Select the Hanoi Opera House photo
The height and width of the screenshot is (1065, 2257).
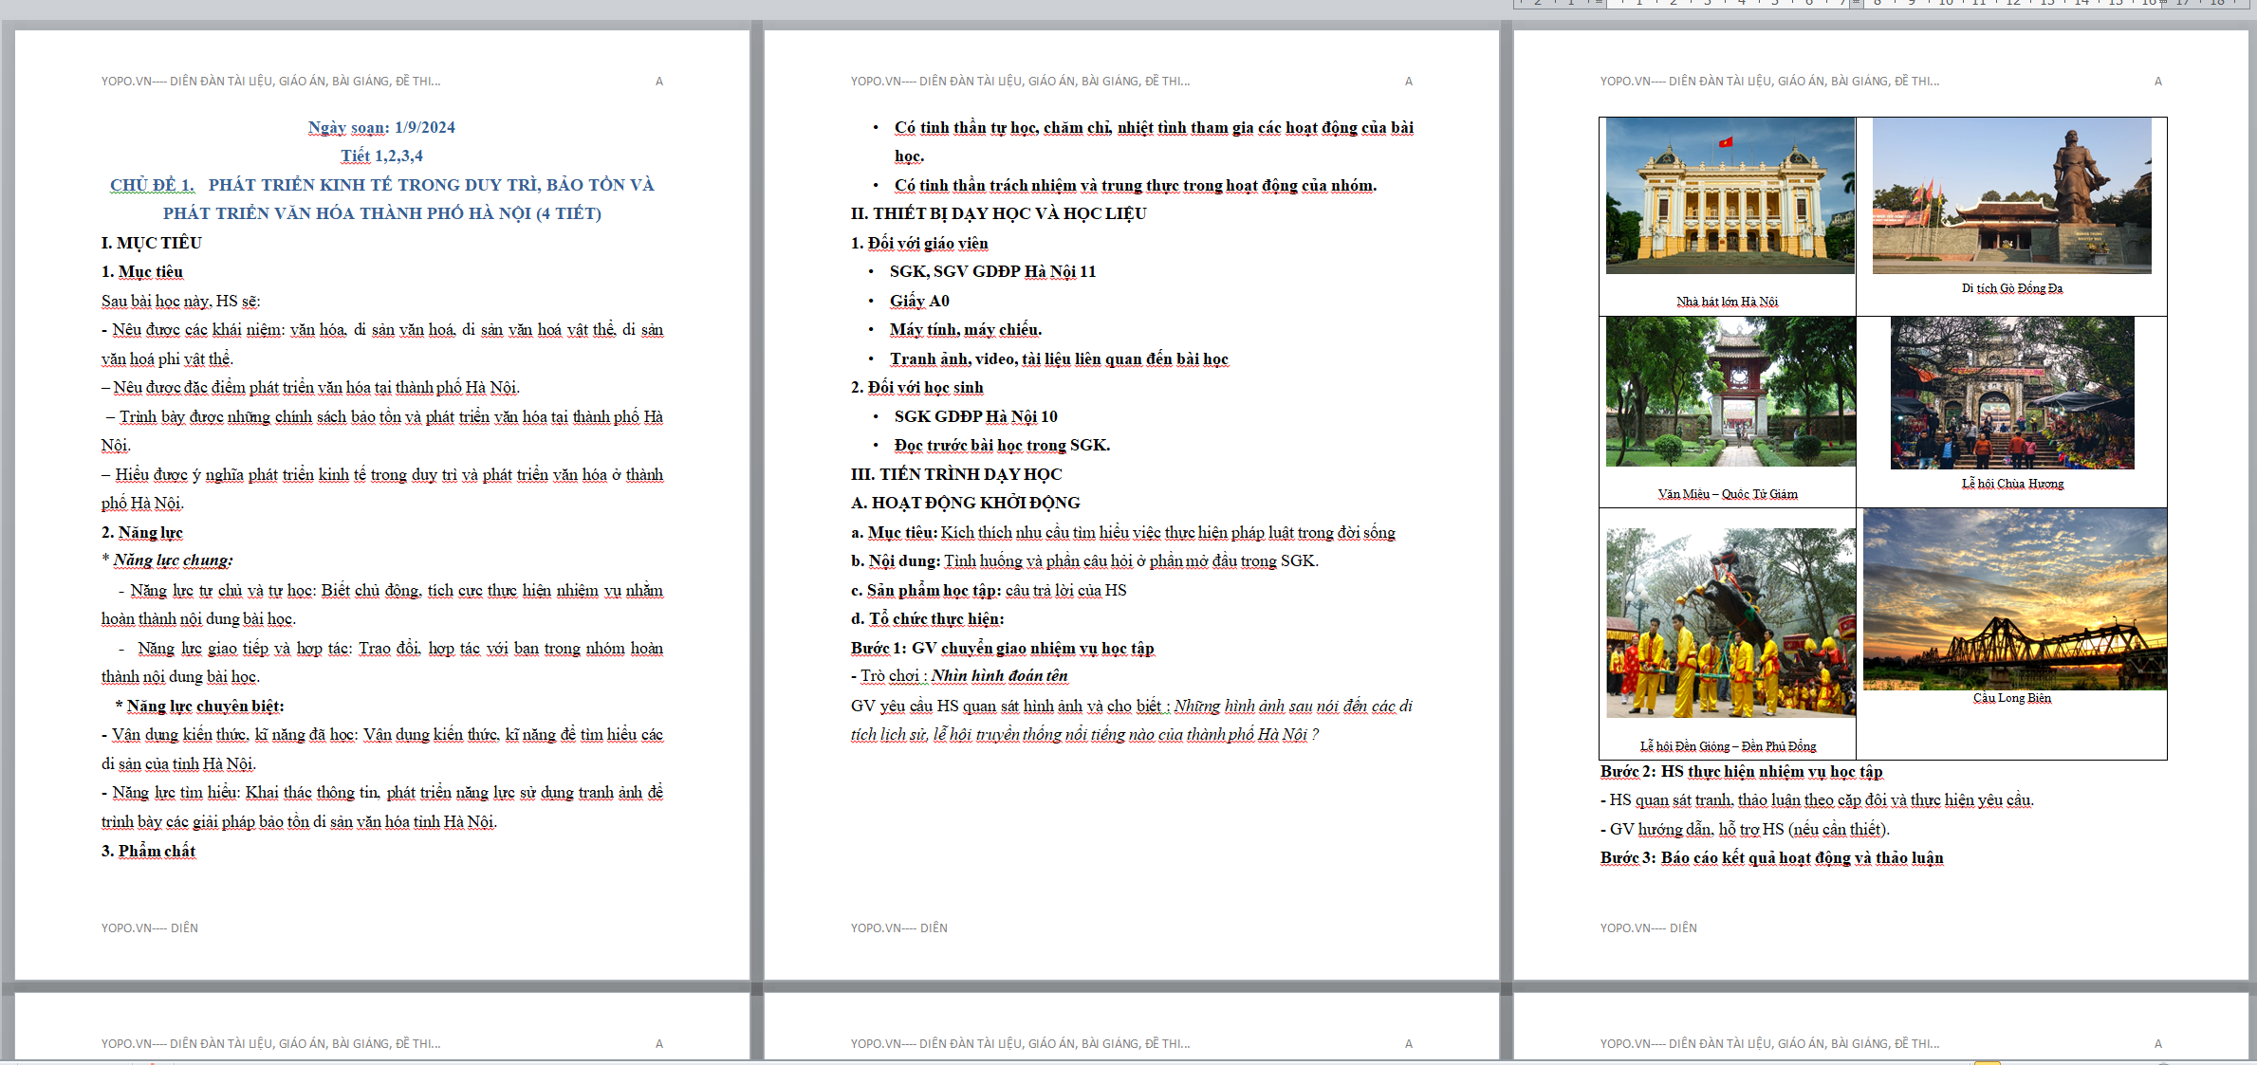[x=1730, y=195]
